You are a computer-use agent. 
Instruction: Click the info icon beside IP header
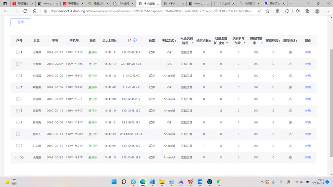[135, 41]
